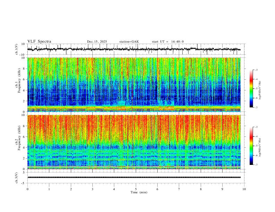This screenshot has width=275, height=212.
Task: Click the ch.1 voltage waveform trace
Action: pyautogui.click(x=134, y=49)
